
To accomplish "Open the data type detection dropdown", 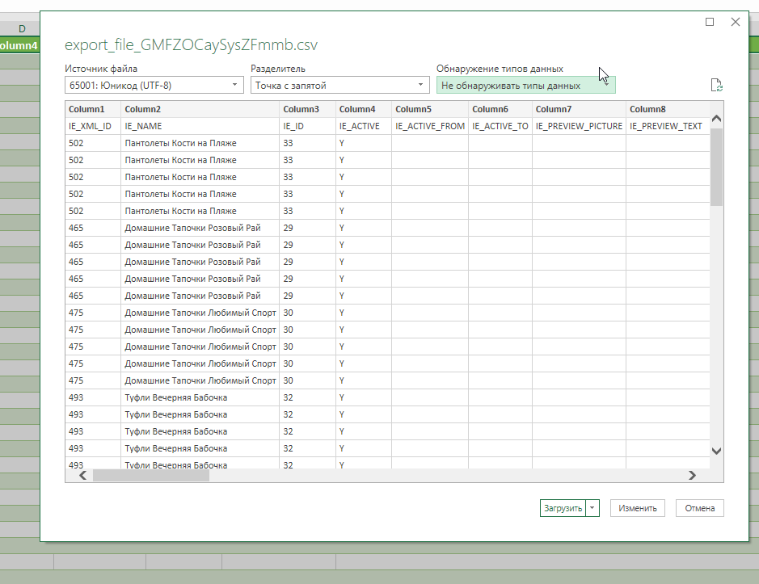I will (525, 85).
